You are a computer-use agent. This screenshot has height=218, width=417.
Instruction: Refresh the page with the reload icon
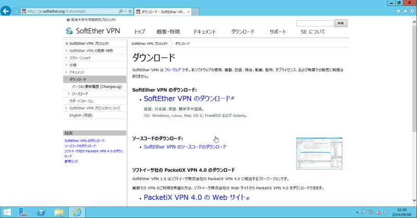click(130, 11)
